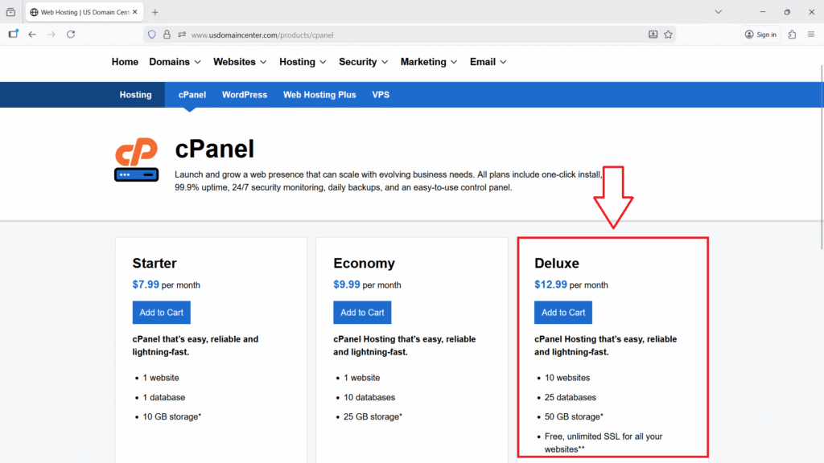
Task: Add the Deluxe plan to cart
Action: 563,313
